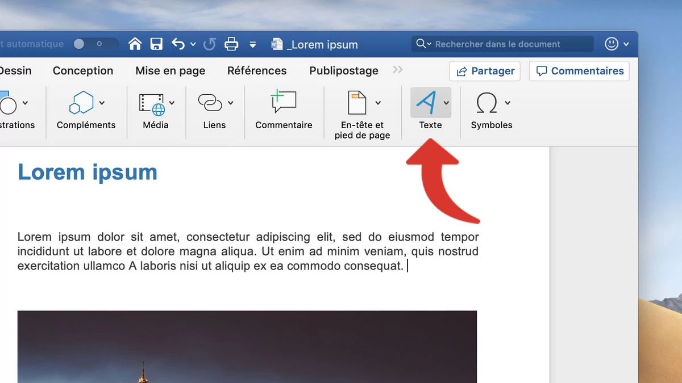Screen dimensions: 682x383
Task: Open the Symboles dropdown arrow
Action: click(508, 103)
